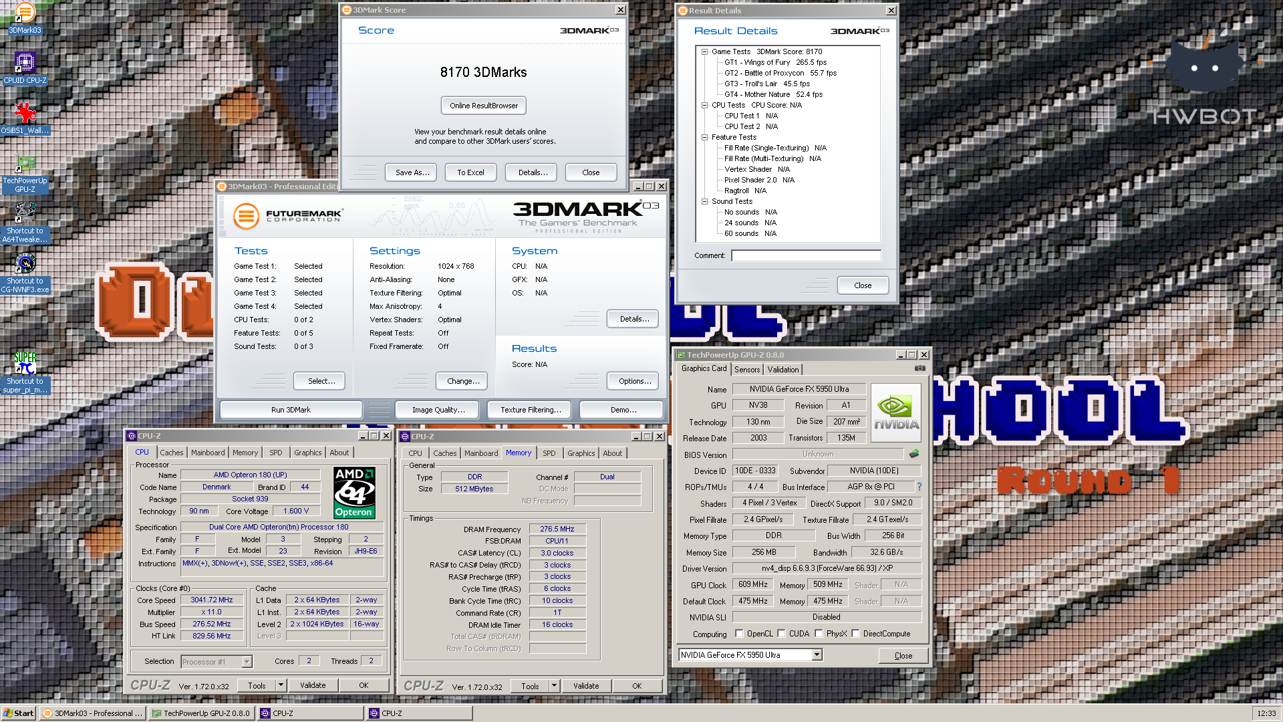Click into the Comment input field
The width and height of the screenshot is (1283, 722).
coord(807,255)
